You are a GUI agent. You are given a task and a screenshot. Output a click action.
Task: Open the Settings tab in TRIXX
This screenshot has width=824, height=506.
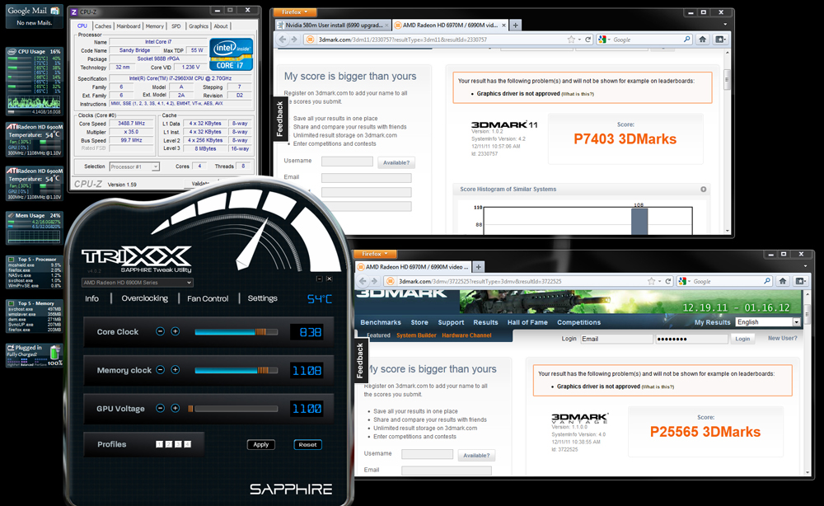(x=262, y=298)
